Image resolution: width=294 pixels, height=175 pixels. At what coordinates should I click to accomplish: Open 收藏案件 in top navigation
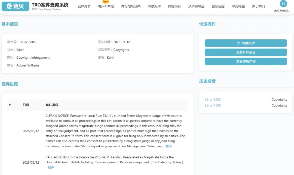coord(154,6)
